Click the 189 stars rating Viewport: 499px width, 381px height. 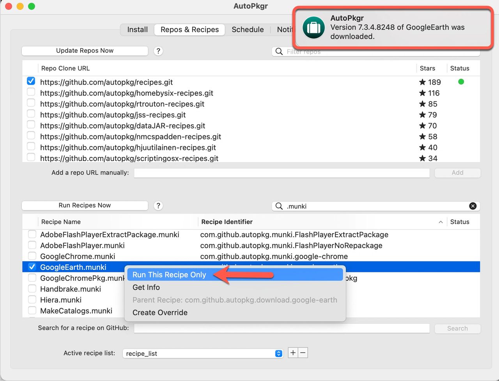[430, 82]
